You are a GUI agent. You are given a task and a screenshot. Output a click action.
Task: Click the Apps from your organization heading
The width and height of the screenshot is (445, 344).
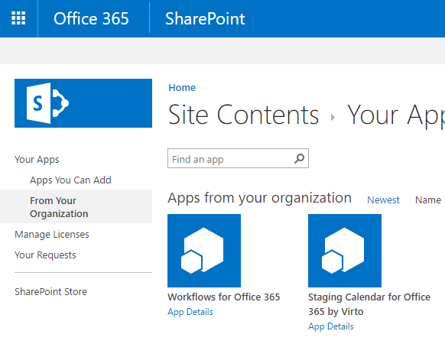pos(260,198)
